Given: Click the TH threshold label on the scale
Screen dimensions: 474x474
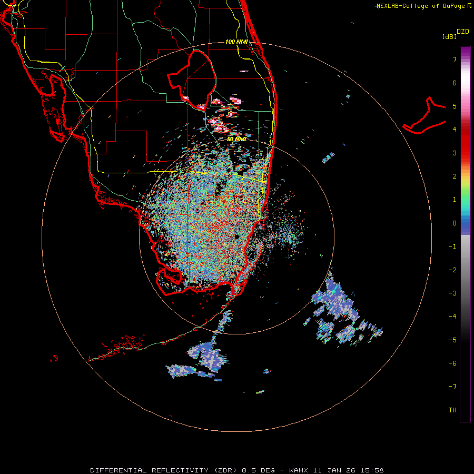Looking at the screenshot, I should (452, 410).
